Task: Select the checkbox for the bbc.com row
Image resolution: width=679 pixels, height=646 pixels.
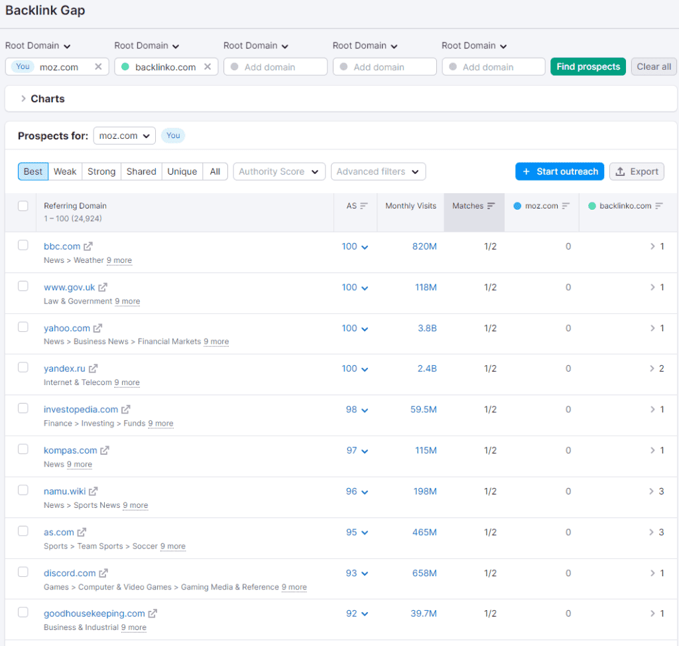Action: [23, 244]
